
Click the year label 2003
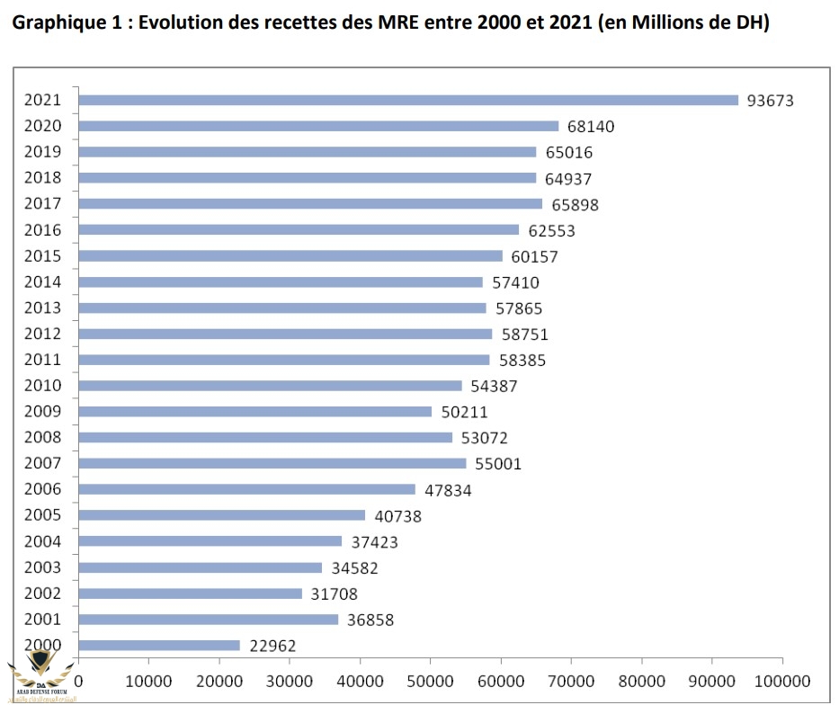coord(42,567)
